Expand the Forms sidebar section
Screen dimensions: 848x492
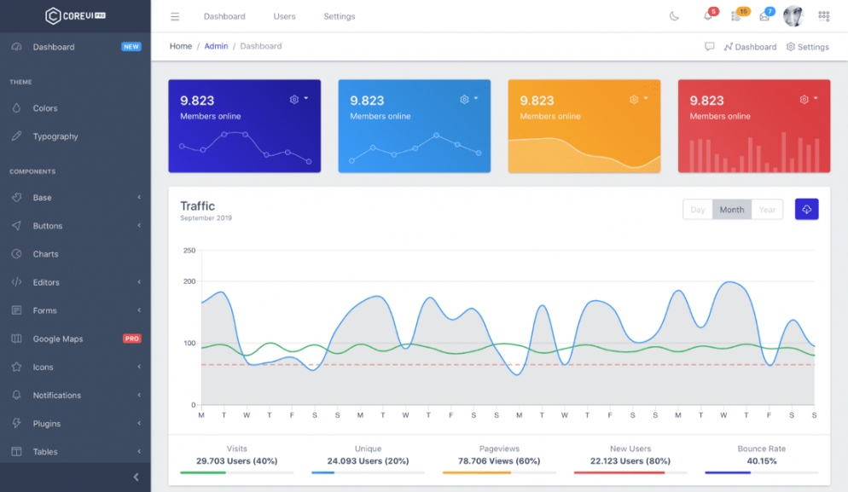click(75, 310)
